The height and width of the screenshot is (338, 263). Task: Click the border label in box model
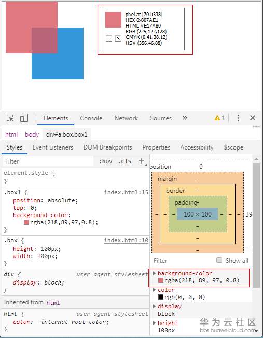pyautogui.click(x=175, y=191)
